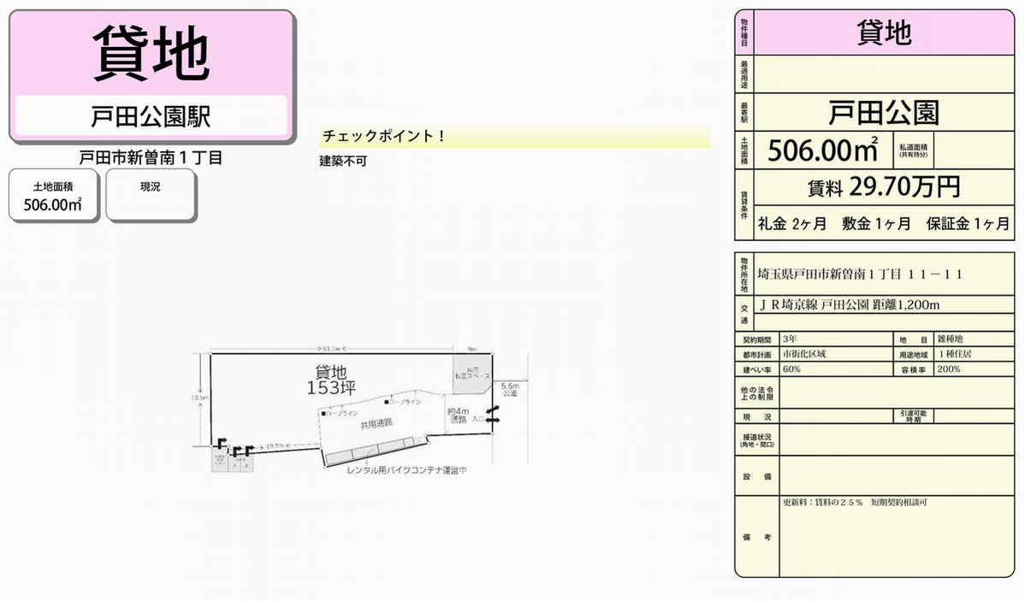Click the 容積率 label cell
The image size is (1025, 601).
click(x=914, y=369)
